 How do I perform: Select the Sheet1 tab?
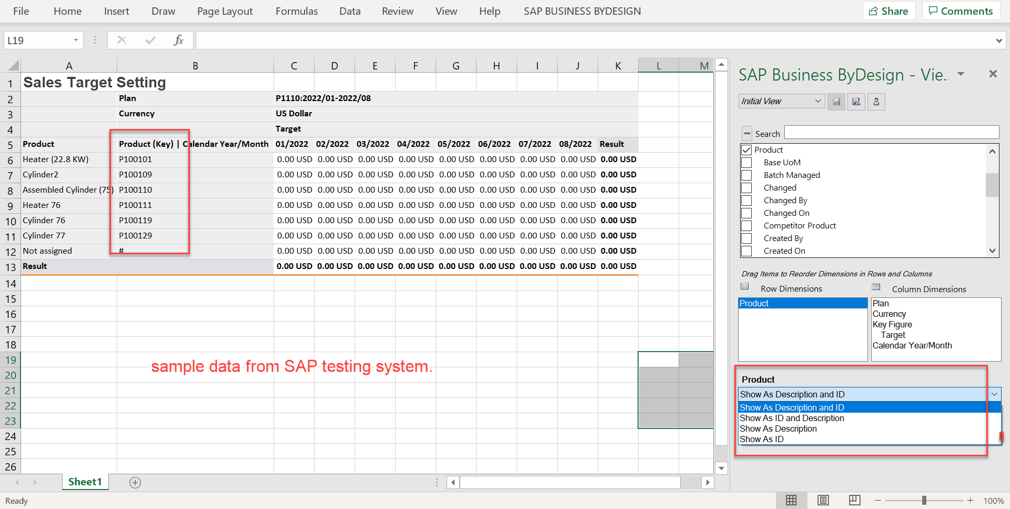coord(85,482)
